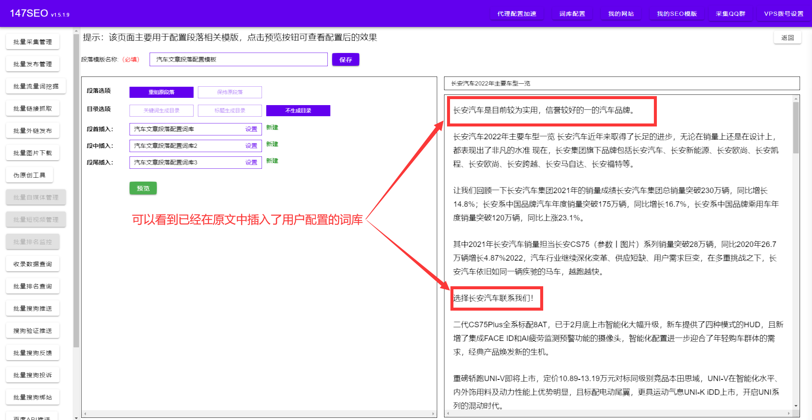Open 批量链接抓取 in sidebar
Viewport: 812px width, 420px height.
click(32, 109)
